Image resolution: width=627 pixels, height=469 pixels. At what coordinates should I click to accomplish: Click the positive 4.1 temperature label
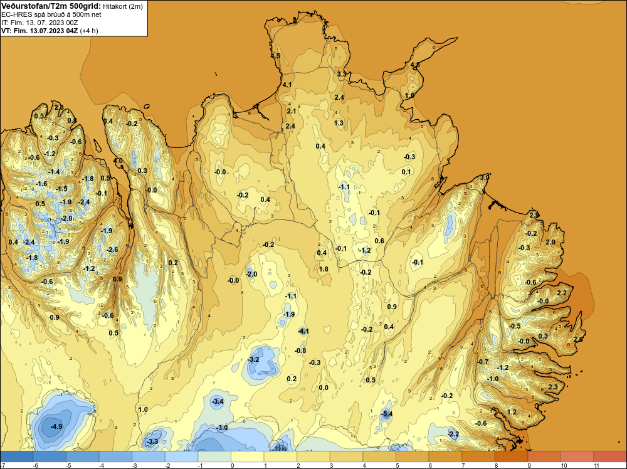coord(287,85)
